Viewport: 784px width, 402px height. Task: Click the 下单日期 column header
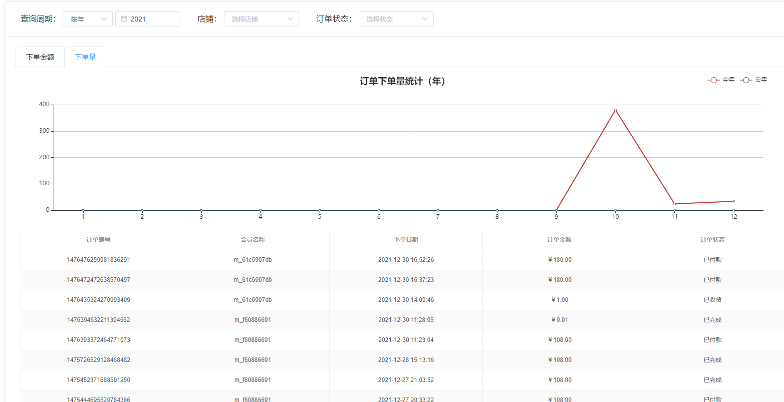(406, 240)
